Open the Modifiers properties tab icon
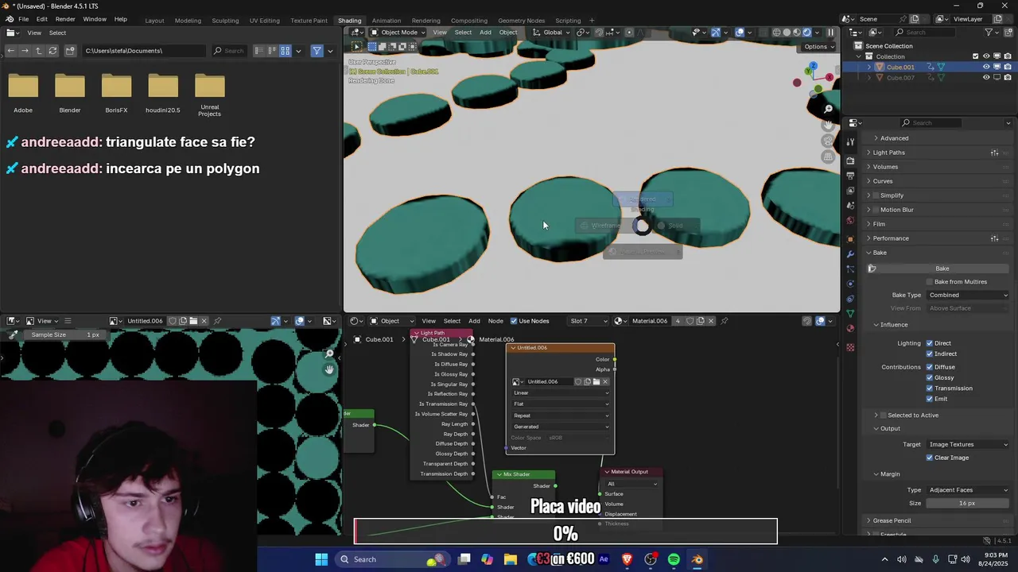The image size is (1018, 572). [850, 254]
